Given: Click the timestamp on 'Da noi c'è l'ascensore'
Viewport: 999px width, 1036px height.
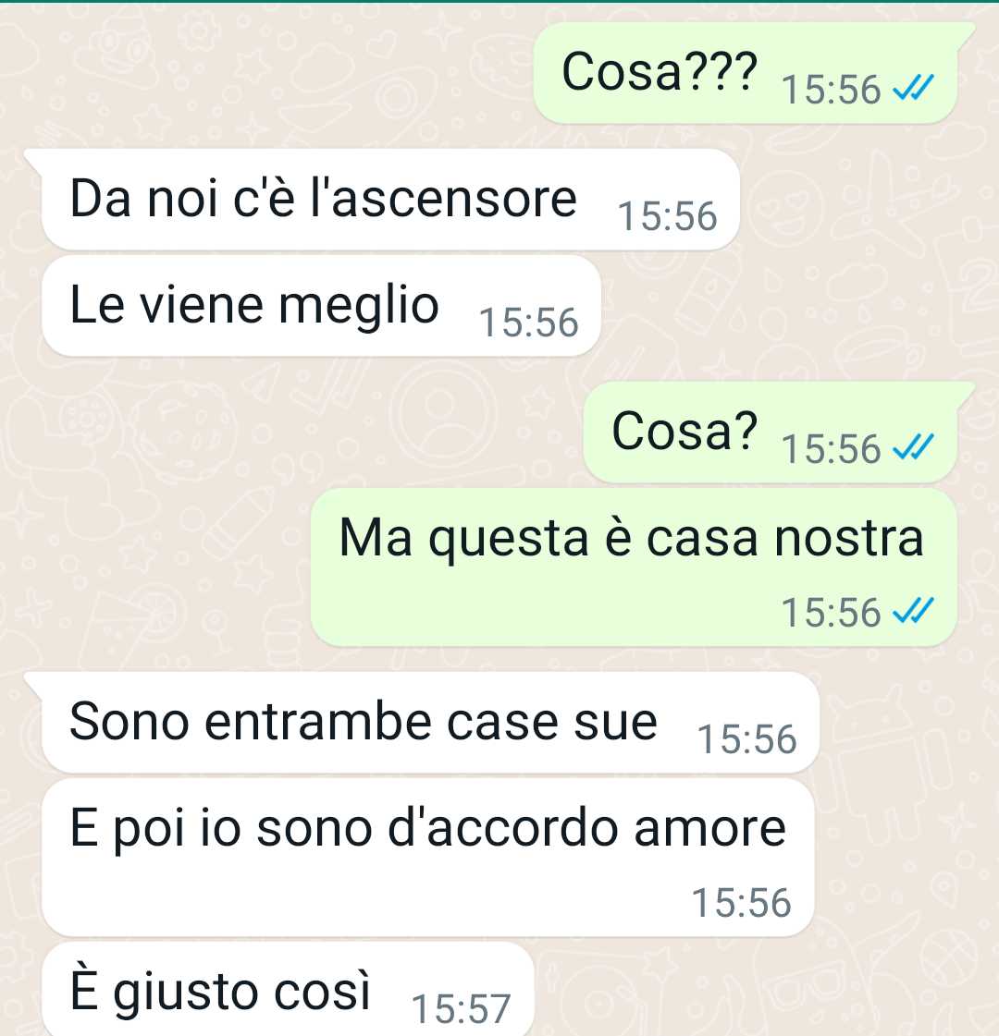Looking at the screenshot, I should tap(667, 216).
